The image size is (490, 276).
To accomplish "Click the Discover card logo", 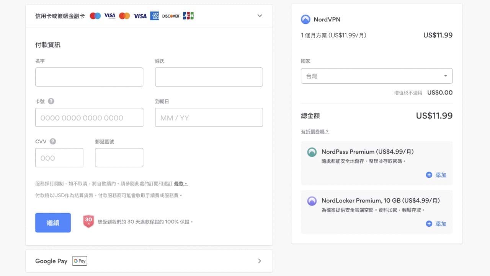I will 171,16.
